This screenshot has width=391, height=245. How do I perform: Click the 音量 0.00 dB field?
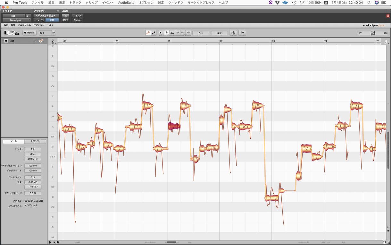pos(33,182)
